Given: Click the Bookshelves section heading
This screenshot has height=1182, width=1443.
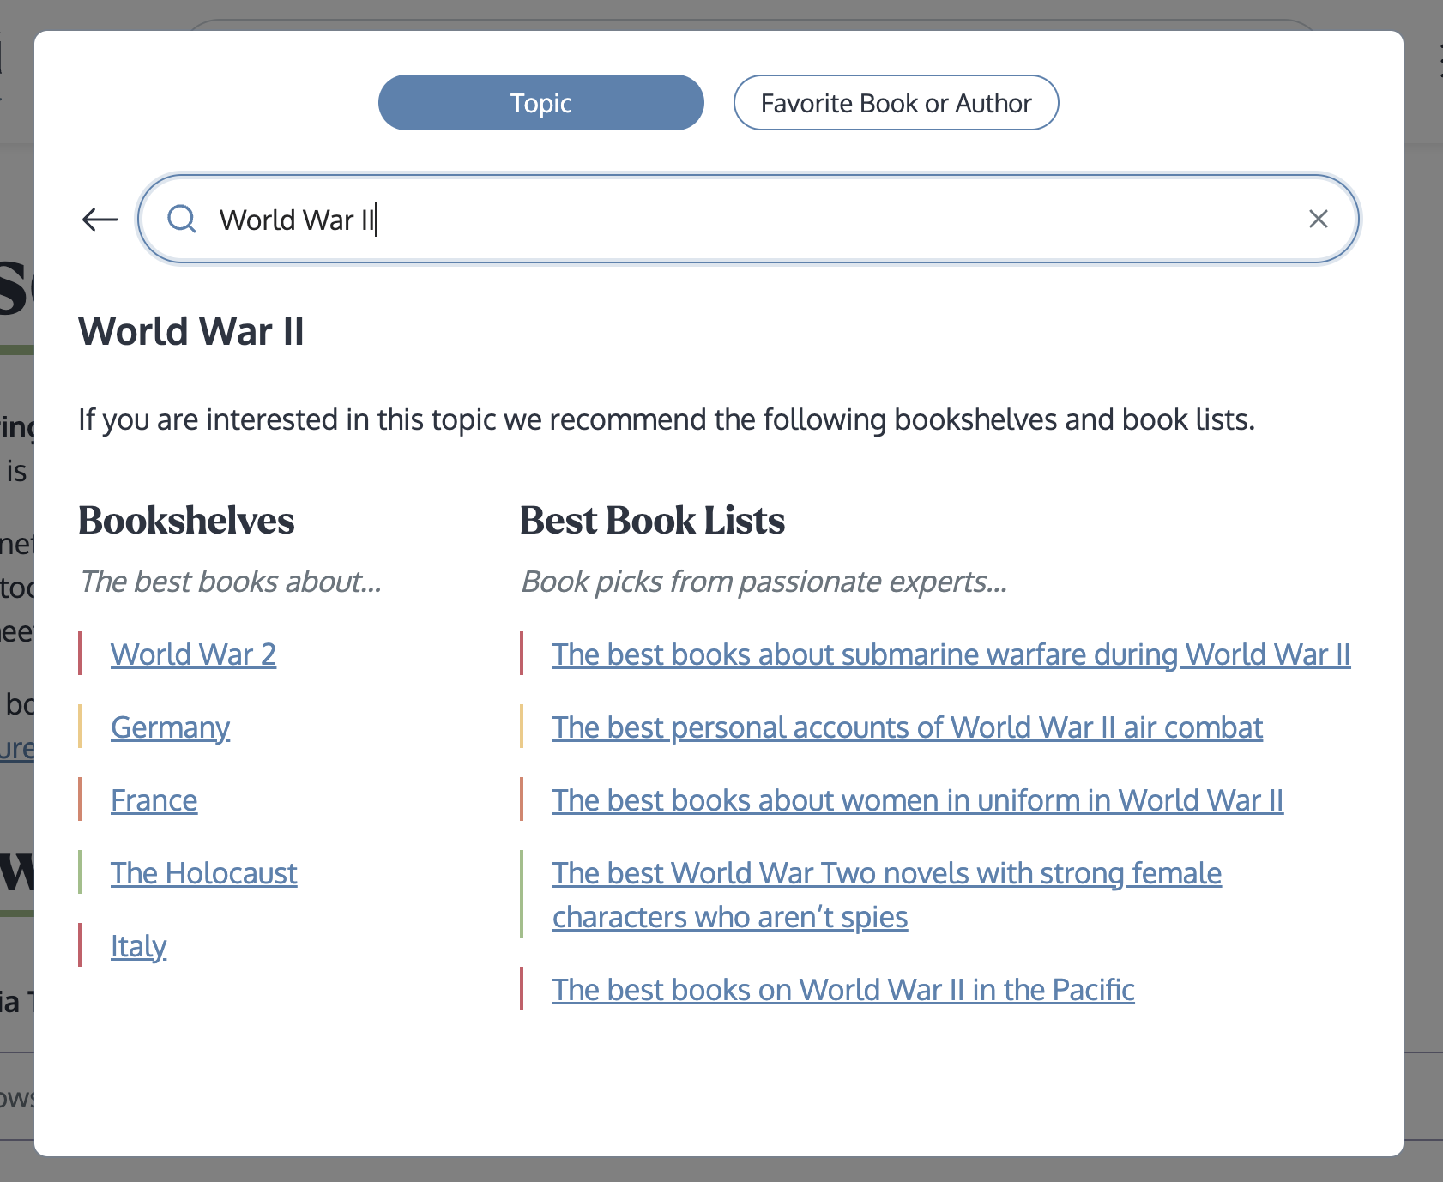Looking at the screenshot, I should pyautogui.click(x=186, y=521).
